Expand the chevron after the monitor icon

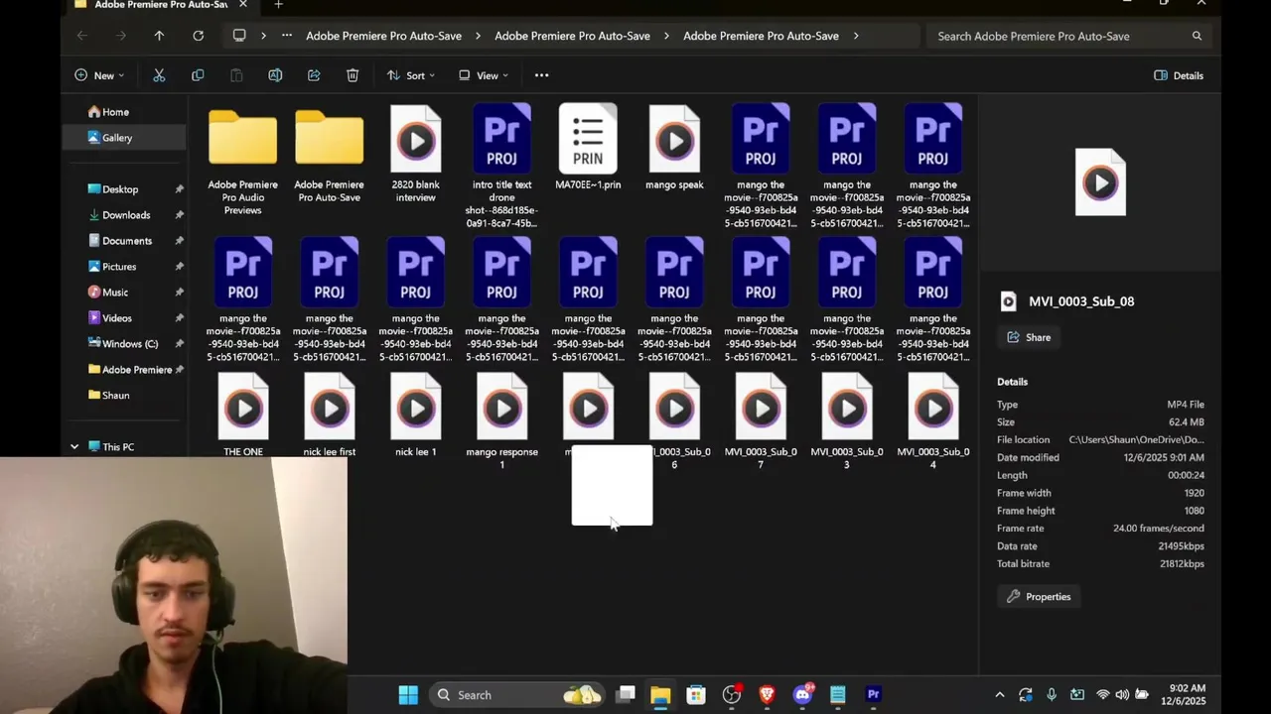(263, 36)
